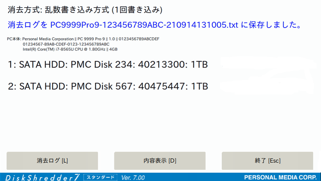
Task: Click the 1TB capacity of disk 1
Action: 199,65
